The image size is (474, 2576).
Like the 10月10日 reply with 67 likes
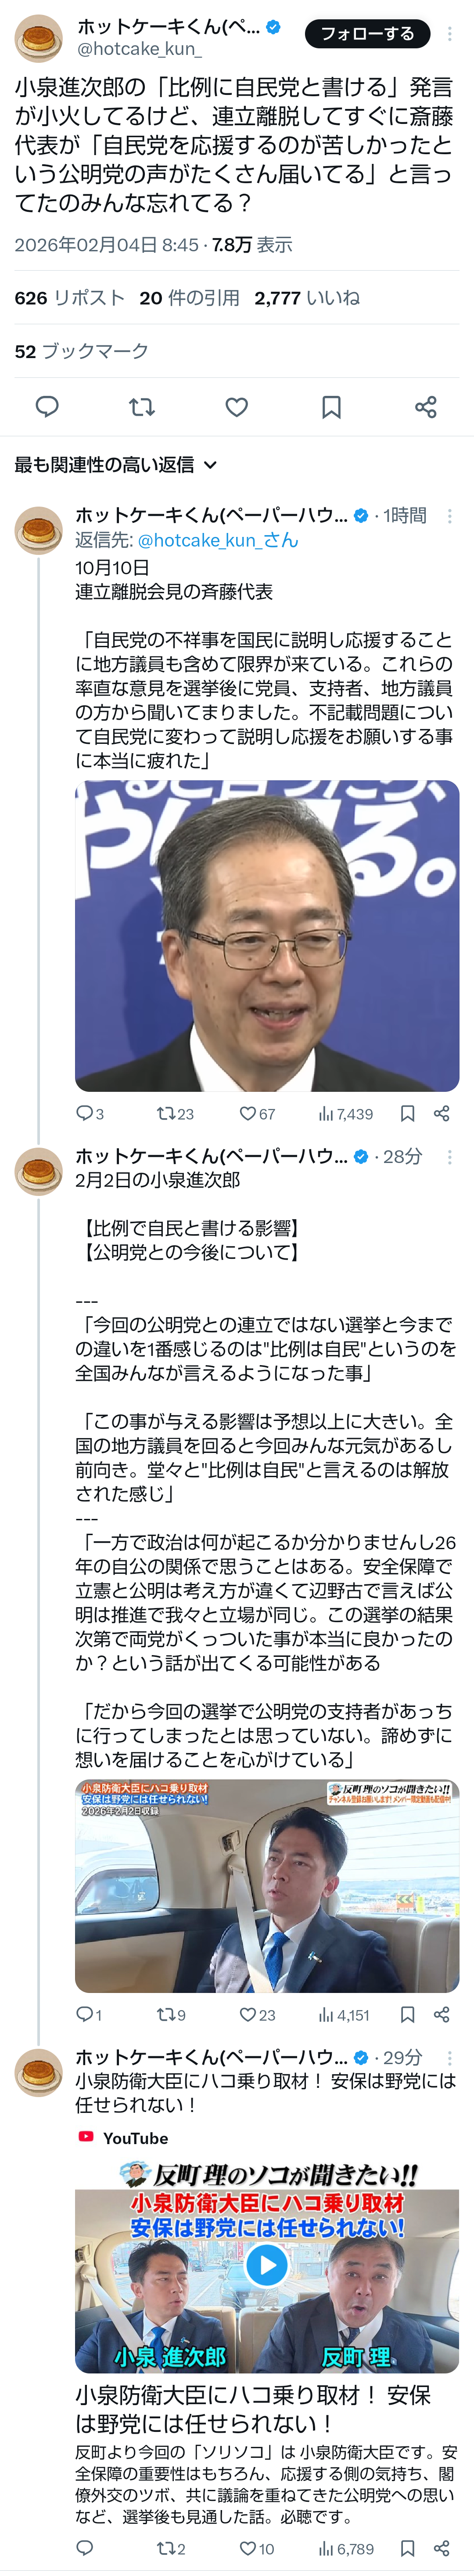coord(248,1114)
